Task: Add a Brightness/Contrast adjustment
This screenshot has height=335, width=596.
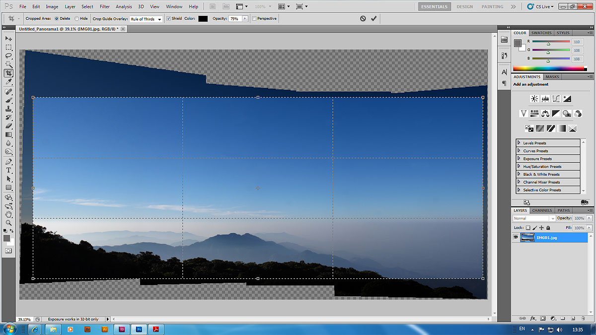Action: [534, 99]
